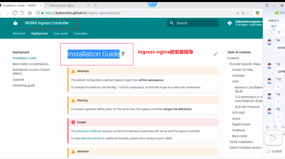The height and width of the screenshot is (159, 285).
Task: Click the Network policies link
Action: [91, 138]
